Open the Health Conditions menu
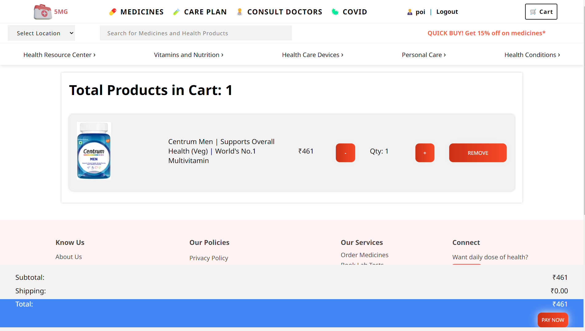The height and width of the screenshot is (331, 585). pyautogui.click(x=532, y=55)
